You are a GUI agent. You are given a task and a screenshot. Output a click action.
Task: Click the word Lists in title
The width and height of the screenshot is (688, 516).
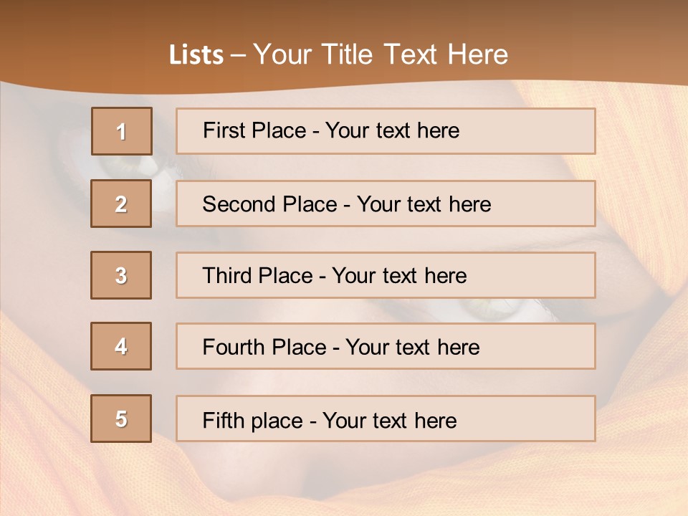[196, 55]
